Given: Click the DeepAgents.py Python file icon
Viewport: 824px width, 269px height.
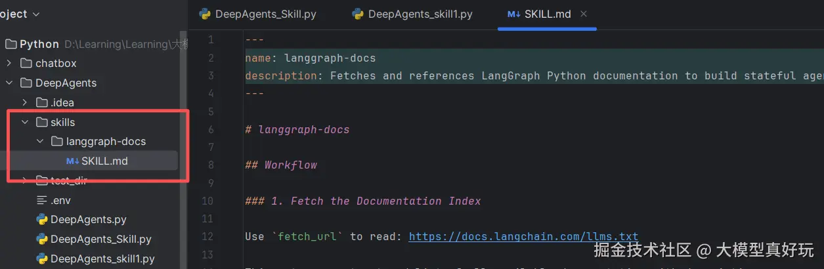Looking at the screenshot, I should click(x=42, y=220).
